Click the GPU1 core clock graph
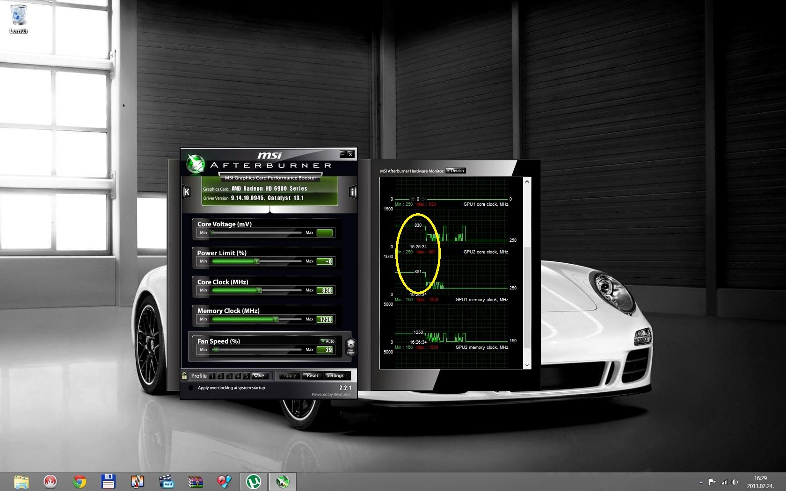This screenshot has height=491, width=786. pos(451,227)
